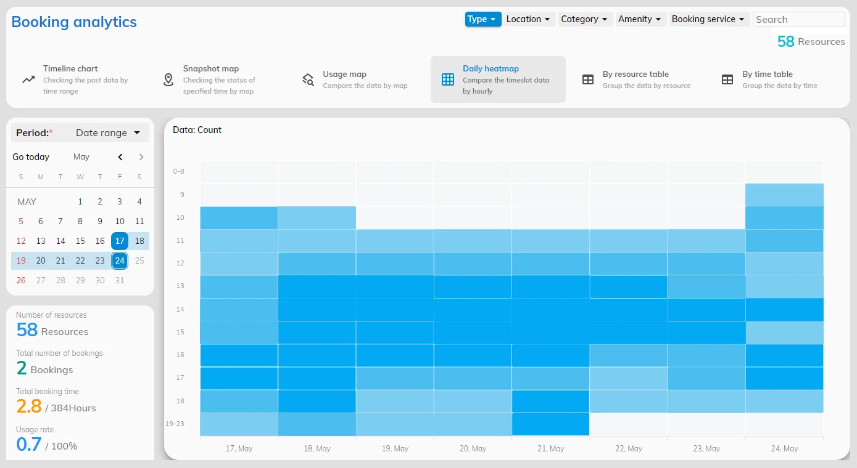Click the Booking analytics heading link

(x=73, y=22)
